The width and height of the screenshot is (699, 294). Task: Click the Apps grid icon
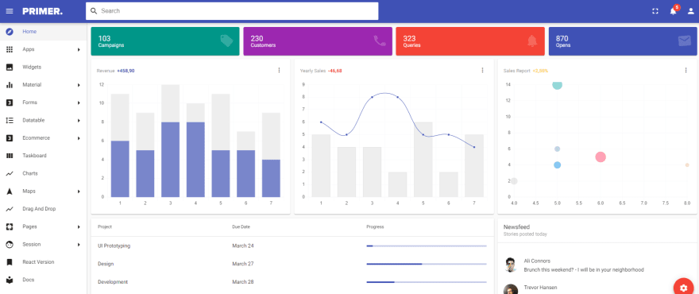(x=10, y=49)
